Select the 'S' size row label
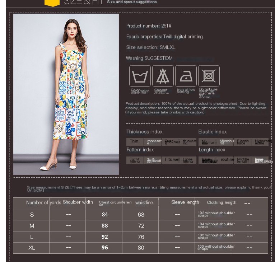This screenshot has height=262, width=275. pyautogui.click(x=32, y=215)
